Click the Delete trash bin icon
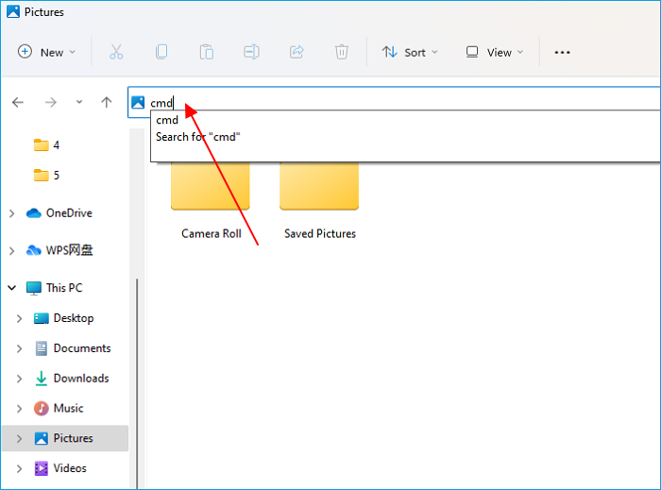Screen dimensions: 661x490 coord(342,52)
